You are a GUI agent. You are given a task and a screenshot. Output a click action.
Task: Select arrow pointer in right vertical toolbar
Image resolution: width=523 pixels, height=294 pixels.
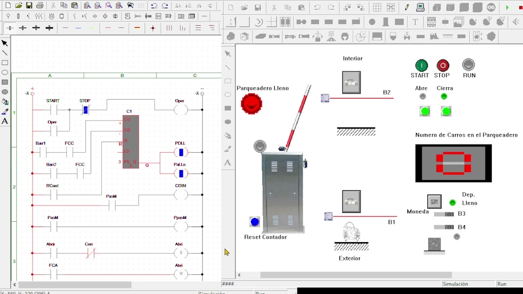pyautogui.click(x=228, y=54)
